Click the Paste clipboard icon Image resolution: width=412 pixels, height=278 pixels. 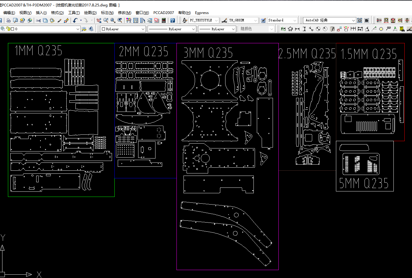(52, 20)
